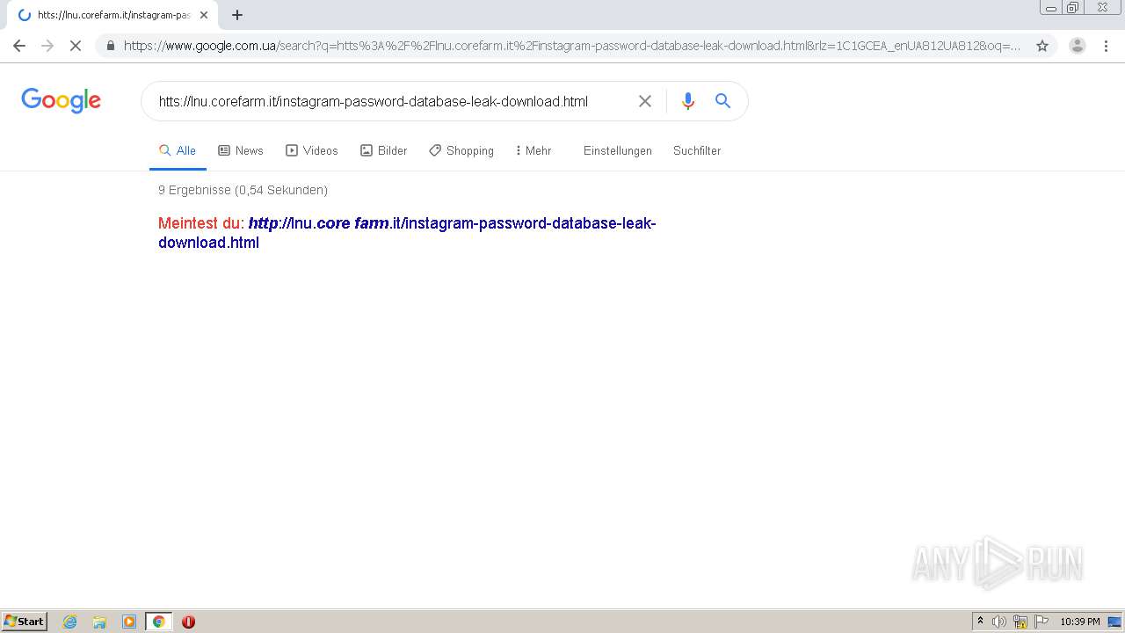Restore down the Chrome window

tap(1073, 8)
